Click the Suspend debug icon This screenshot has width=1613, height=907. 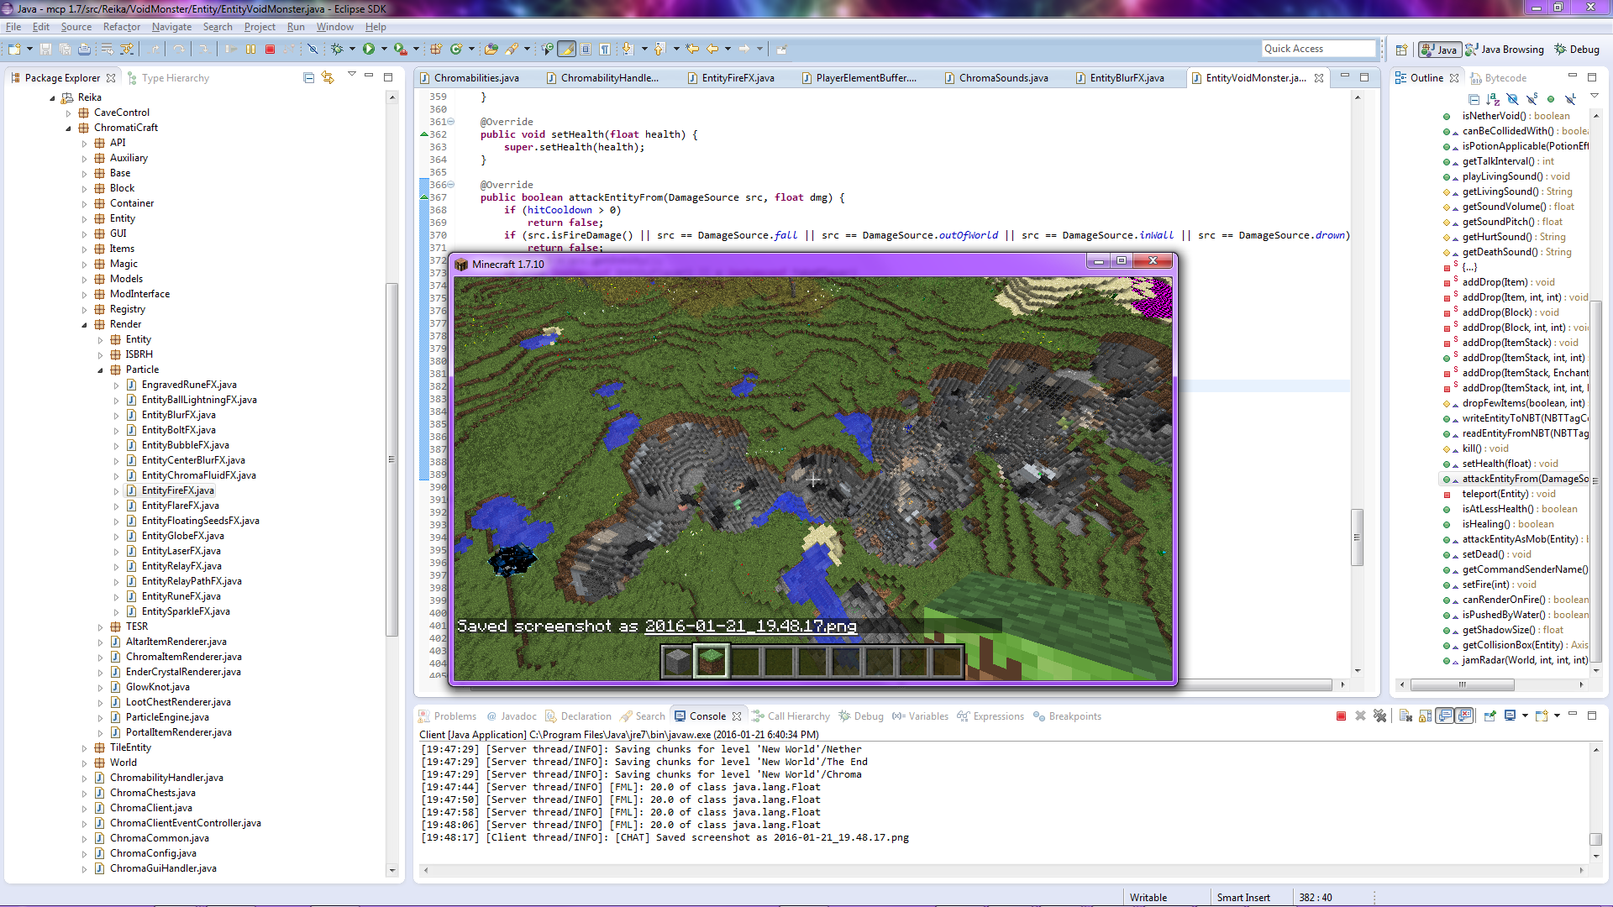250,49
